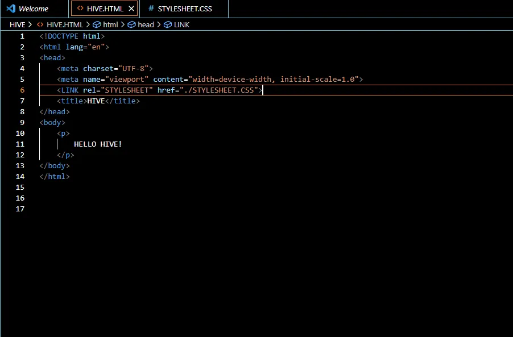This screenshot has width=513, height=337.
Task: Expand the chevron after HIVE in the breadcrumbs
Action: (30, 24)
